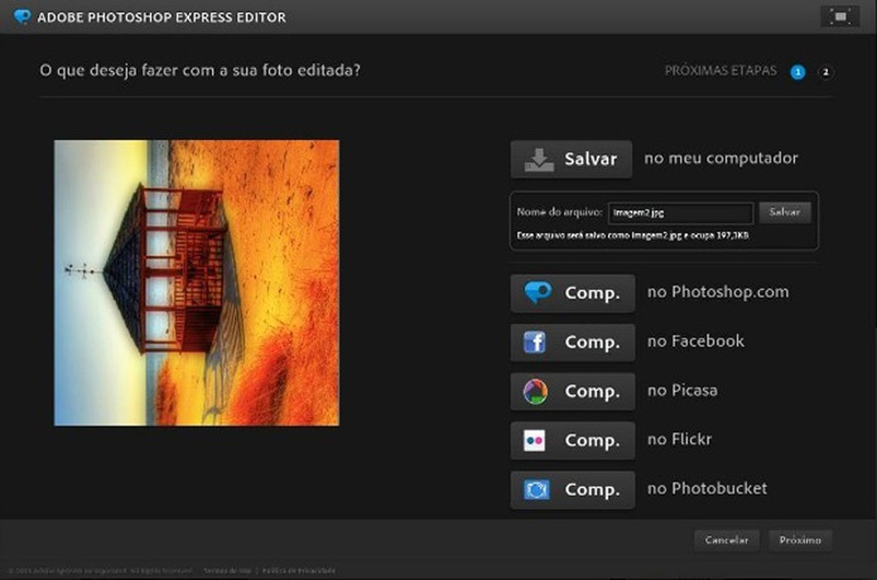Viewport: 877px width, 580px height.
Task: Click 'no Photoshop.com' text
Action: pyautogui.click(x=718, y=292)
